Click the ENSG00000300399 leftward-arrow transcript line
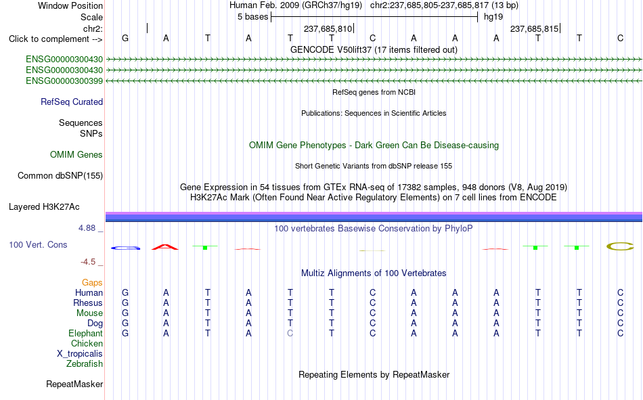This screenshot has width=643, height=400. 374,81
